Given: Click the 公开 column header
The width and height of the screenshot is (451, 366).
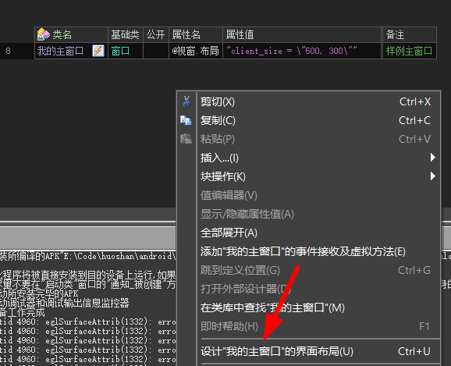Looking at the screenshot, I should [156, 34].
